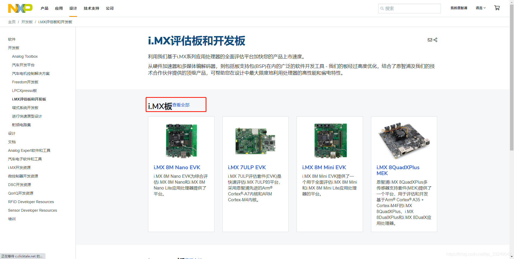Select 开发板 in the sidebar
514x259 pixels.
point(14,48)
